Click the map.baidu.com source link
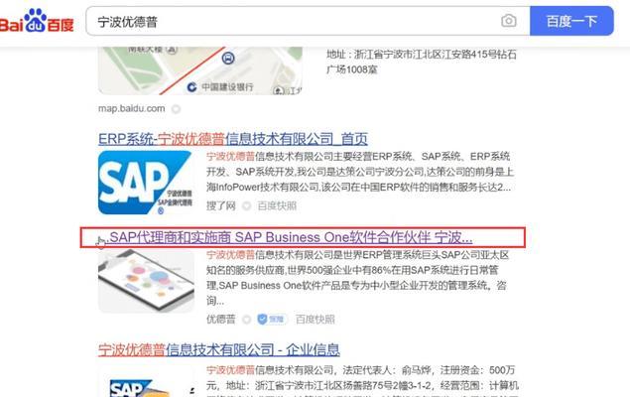The image size is (630, 397). [x=132, y=108]
